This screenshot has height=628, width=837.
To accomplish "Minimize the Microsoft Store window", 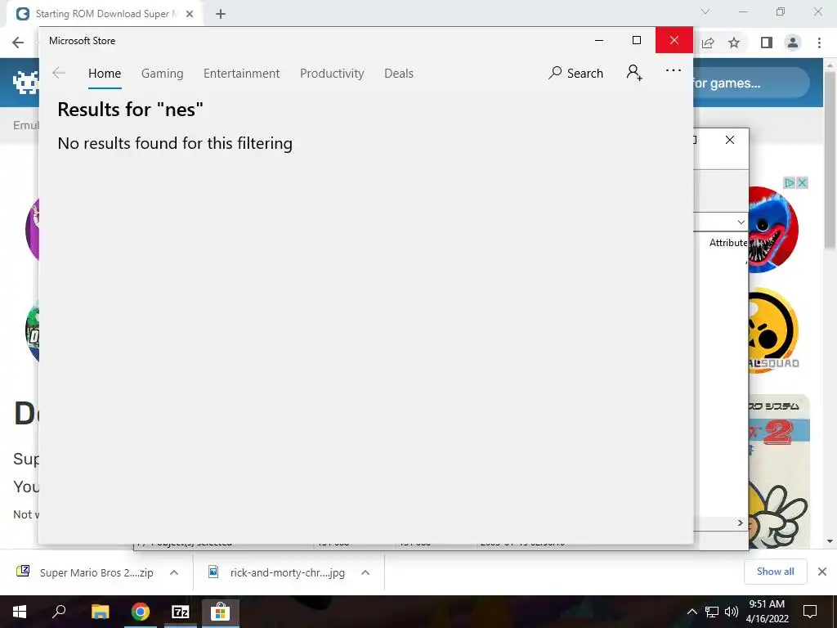I will pyautogui.click(x=599, y=40).
